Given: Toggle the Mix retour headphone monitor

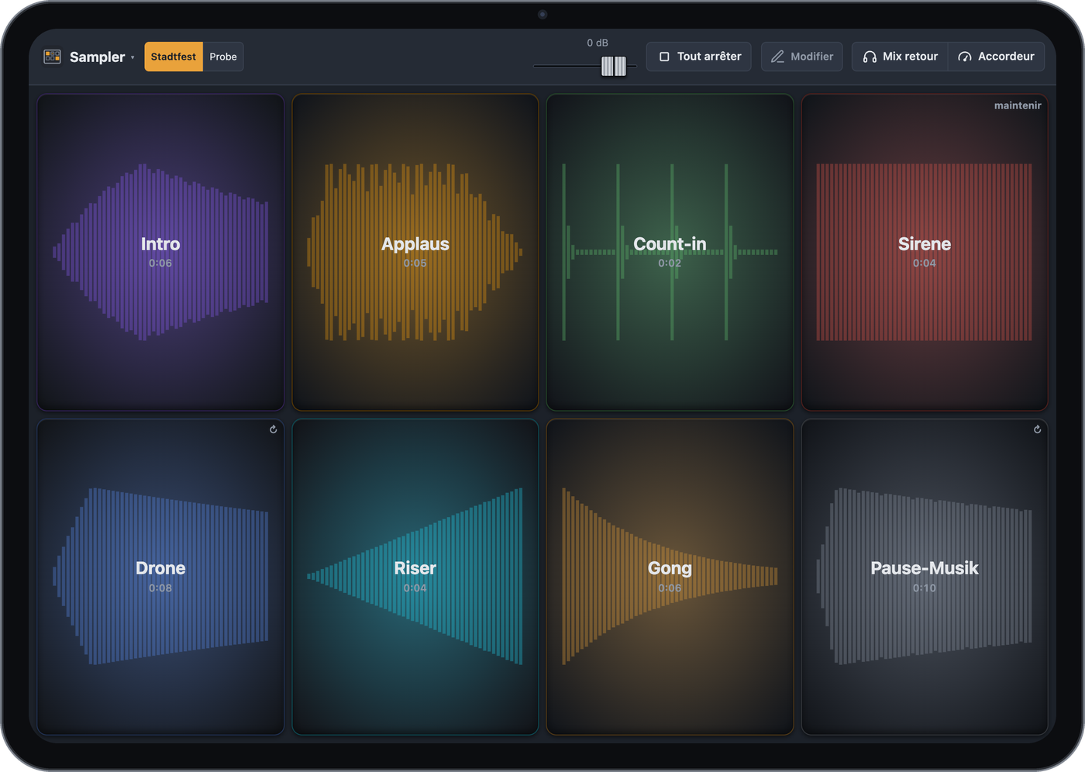Looking at the screenshot, I should 900,57.
